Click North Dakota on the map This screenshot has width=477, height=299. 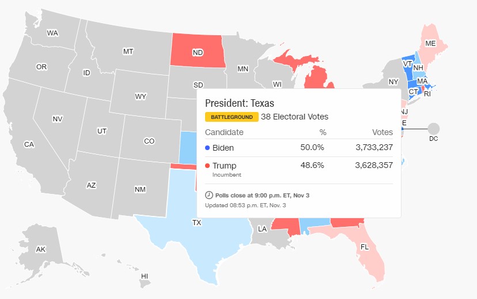point(198,53)
